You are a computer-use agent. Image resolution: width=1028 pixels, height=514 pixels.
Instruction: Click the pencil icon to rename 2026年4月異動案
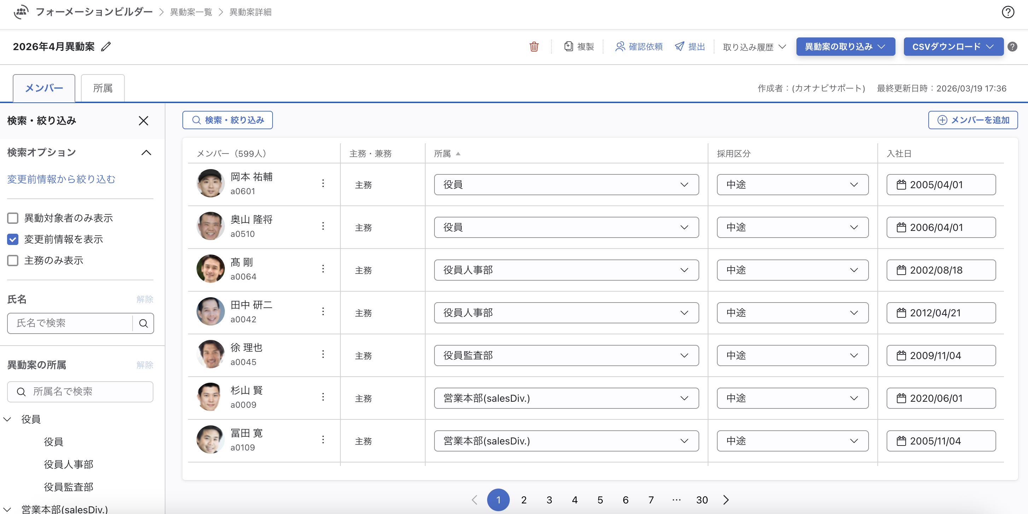coord(106,47)
